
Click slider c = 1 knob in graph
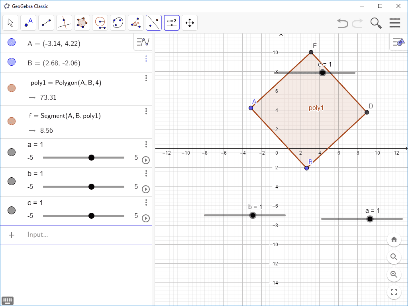tap(322, 73)
